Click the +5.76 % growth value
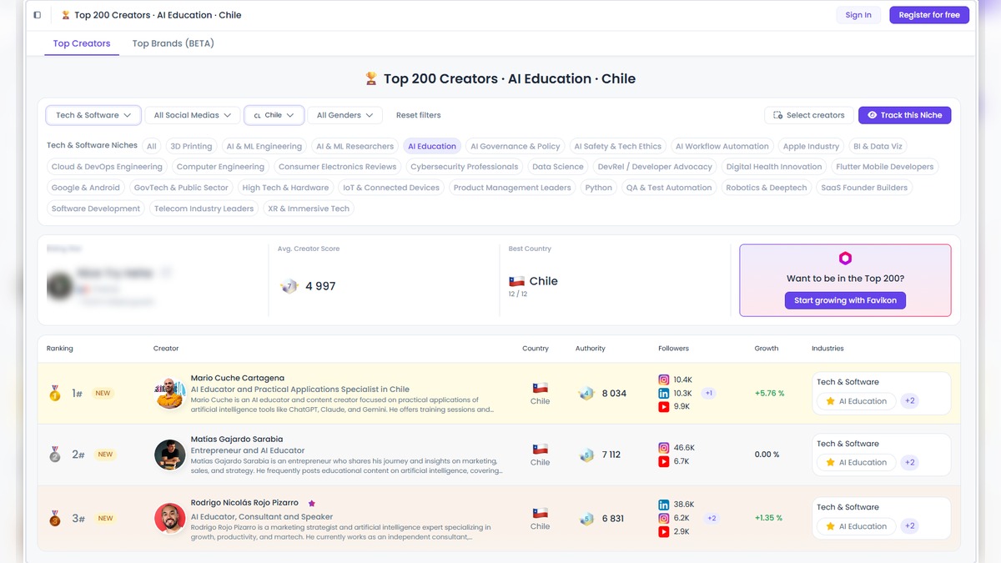The height and width of the screenshot is (563, 1001). pos(769,393)
